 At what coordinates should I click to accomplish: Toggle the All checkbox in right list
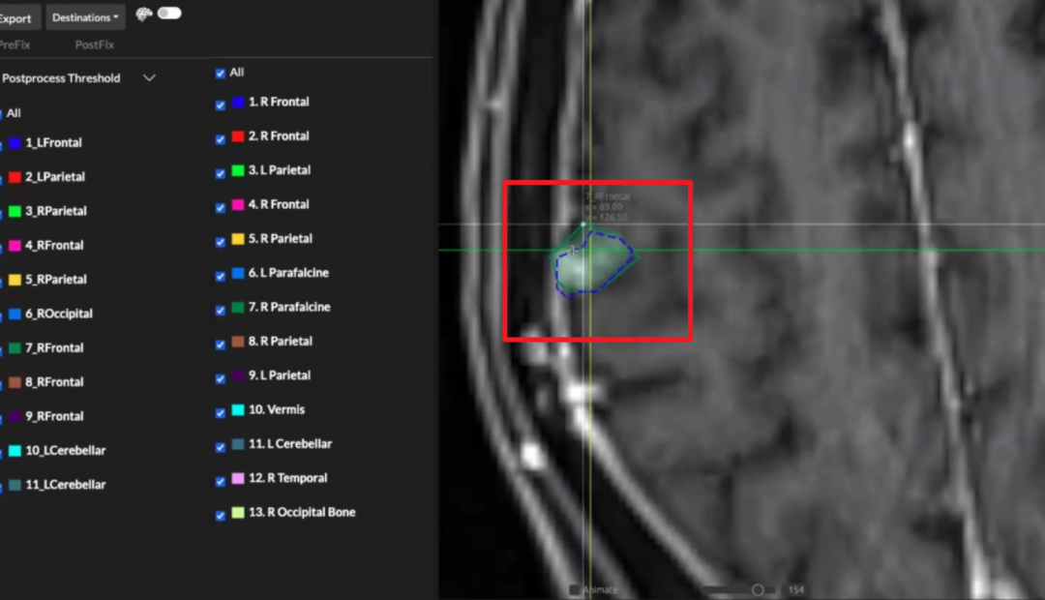[220, 74]
